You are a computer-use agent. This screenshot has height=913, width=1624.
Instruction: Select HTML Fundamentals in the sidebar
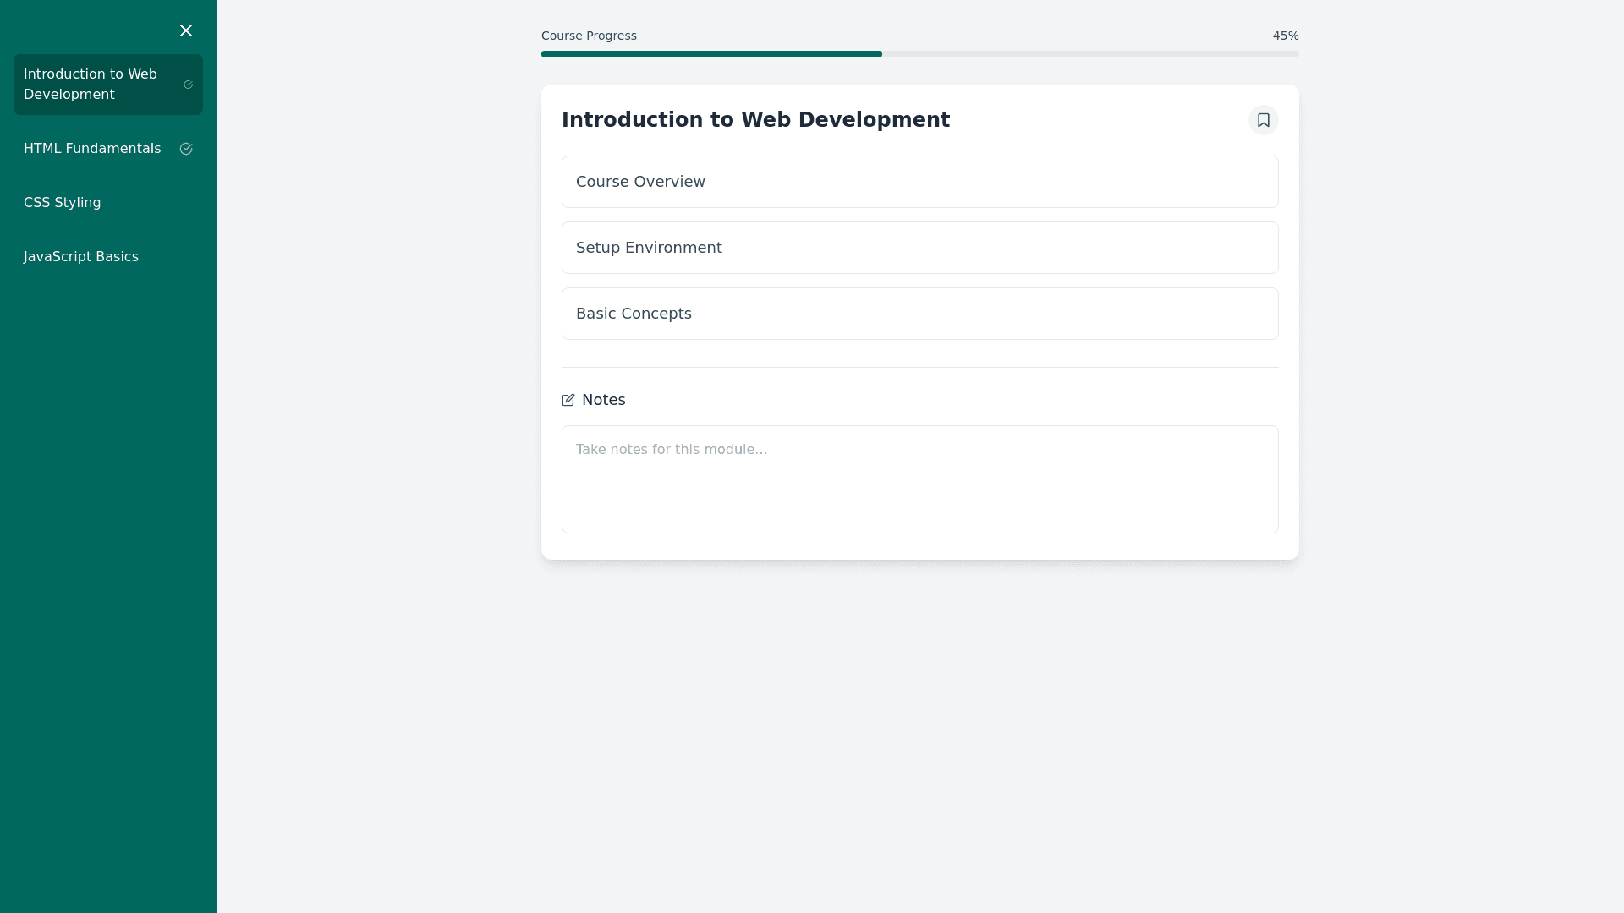[92, 149]
